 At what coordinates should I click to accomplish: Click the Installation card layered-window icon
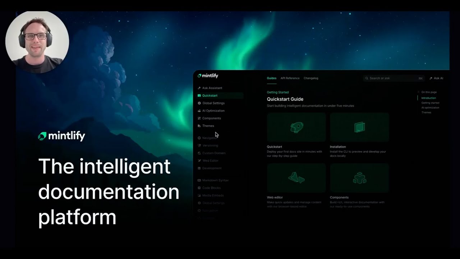point(359,127)
